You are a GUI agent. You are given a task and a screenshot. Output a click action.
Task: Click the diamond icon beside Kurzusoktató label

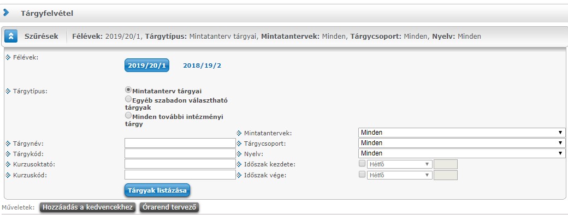[8, 164]
